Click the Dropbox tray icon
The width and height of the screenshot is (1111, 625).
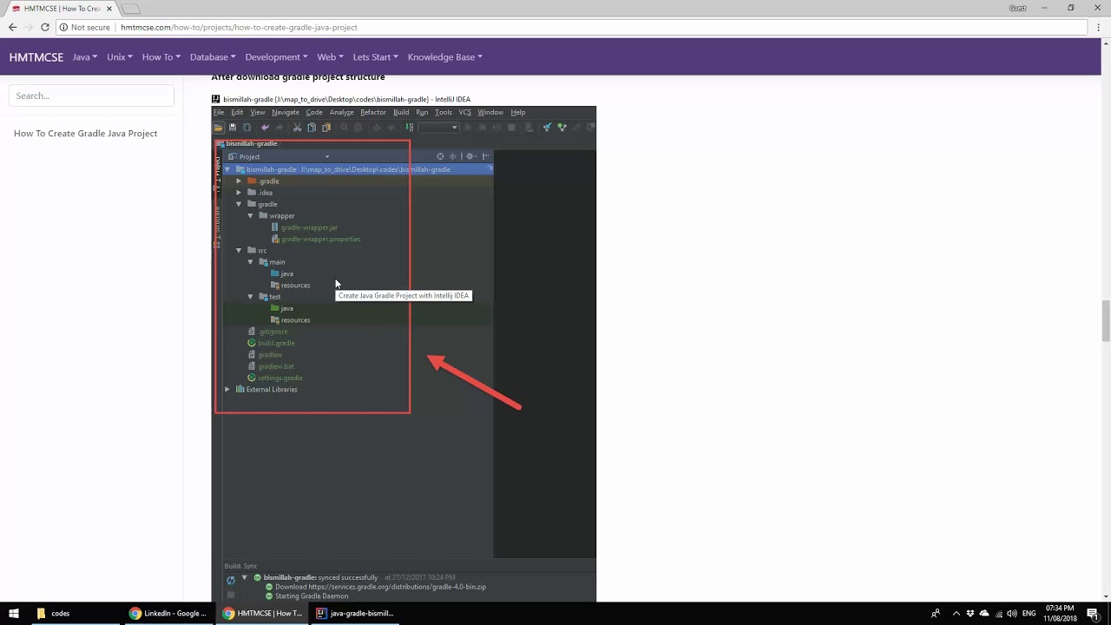(x=970, y=613)
